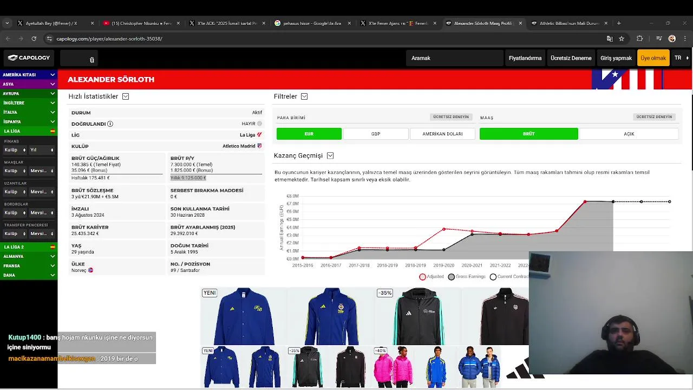Toggle the Gross Earnings chart legend
This screenshot has height=390, width=693.
point(467,277)
